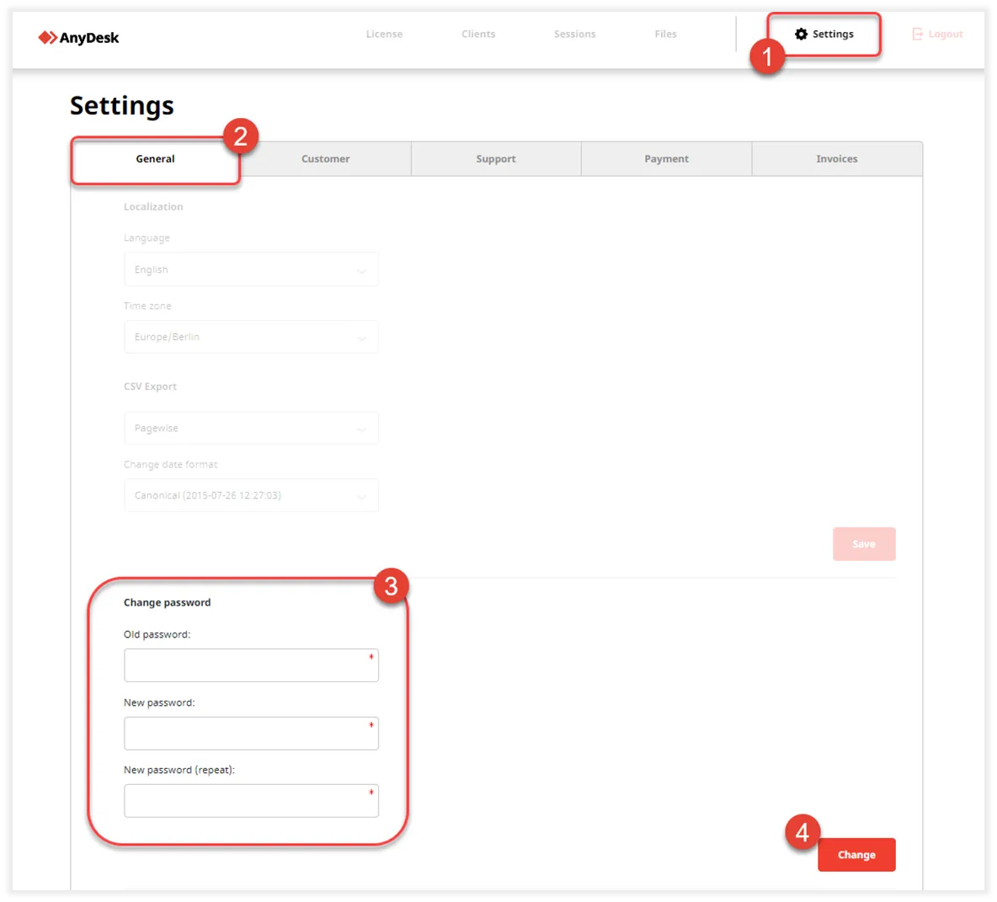
Task: Click the Logout door icon
Action: 918,34
